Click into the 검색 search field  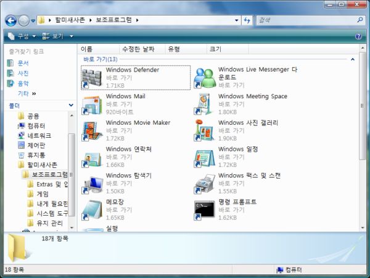click(306, 20)
